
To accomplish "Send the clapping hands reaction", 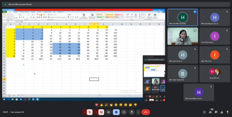I will pos(111,105).
